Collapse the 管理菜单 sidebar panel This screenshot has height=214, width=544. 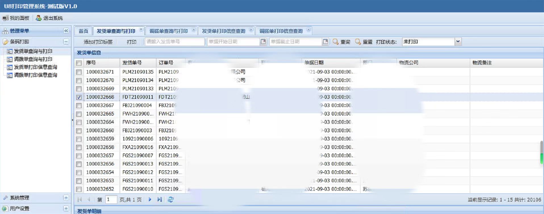click(x=66, y=31)
